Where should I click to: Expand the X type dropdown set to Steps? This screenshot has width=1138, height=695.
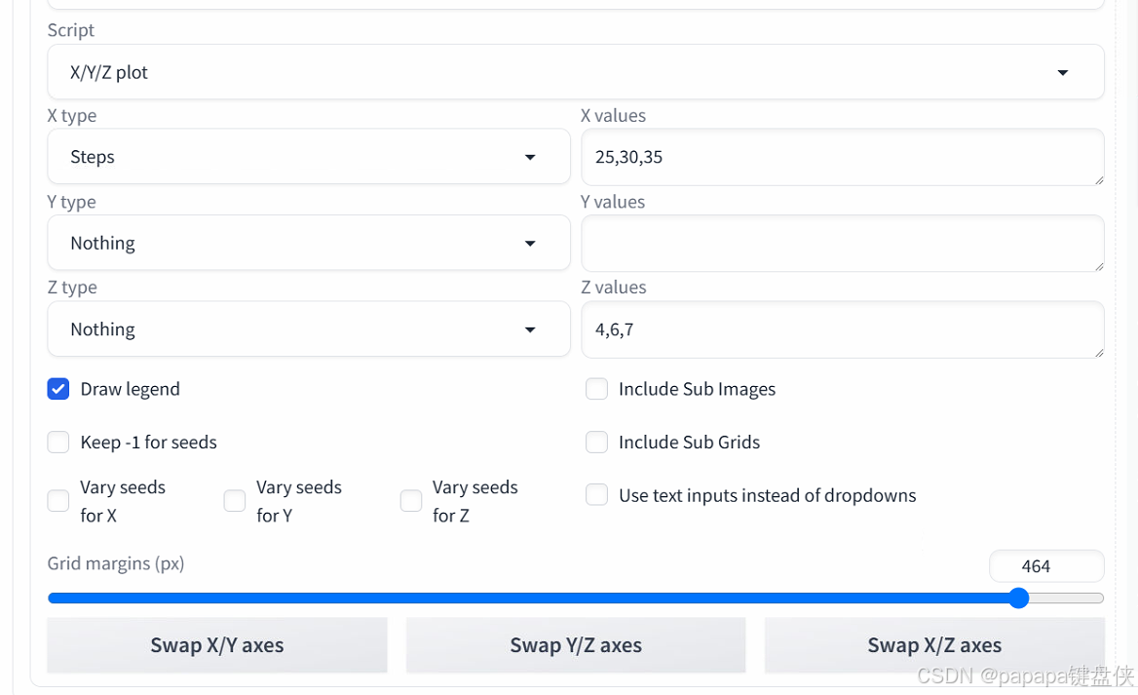click(309, 157)
